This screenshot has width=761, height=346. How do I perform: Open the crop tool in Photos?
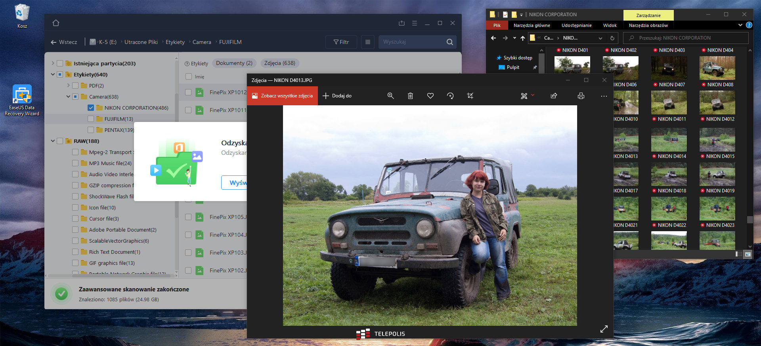click(x=470, y=96)
